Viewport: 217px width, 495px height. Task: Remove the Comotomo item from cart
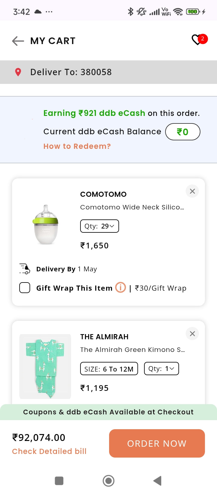coord(192,191)
